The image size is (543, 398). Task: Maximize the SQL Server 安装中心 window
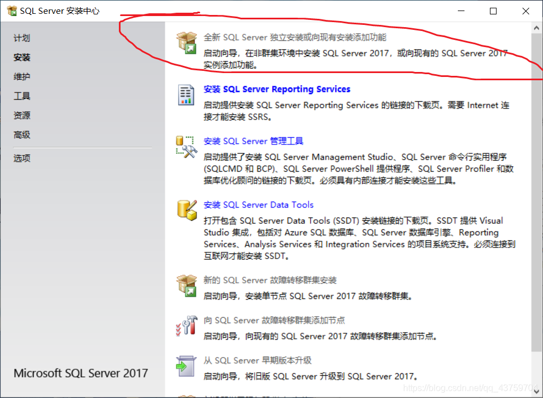point(493,11)
